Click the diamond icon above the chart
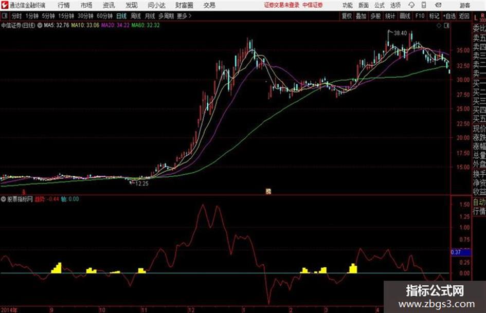The height and width of the screenshot is (313, 486). point(439,26)
